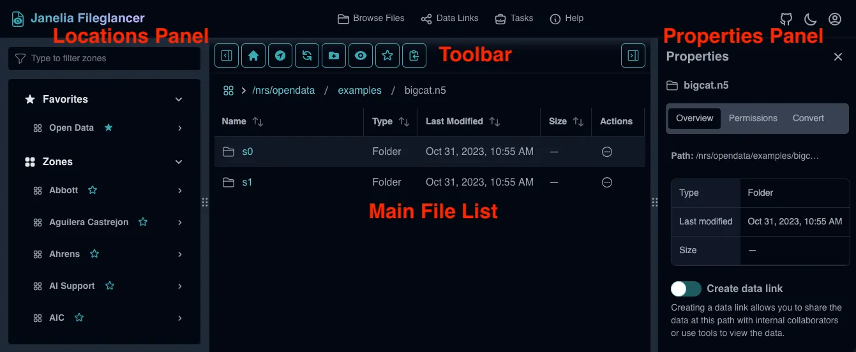
Task: Open the Data Links menu item
Action: (x=449, y=18)
